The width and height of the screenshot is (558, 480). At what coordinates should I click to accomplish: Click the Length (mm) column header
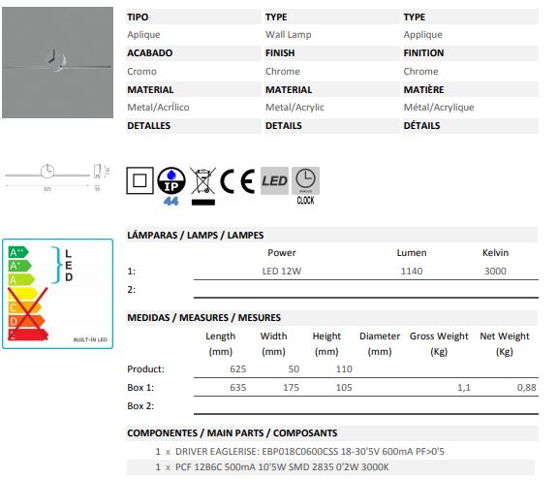[220, 344]
